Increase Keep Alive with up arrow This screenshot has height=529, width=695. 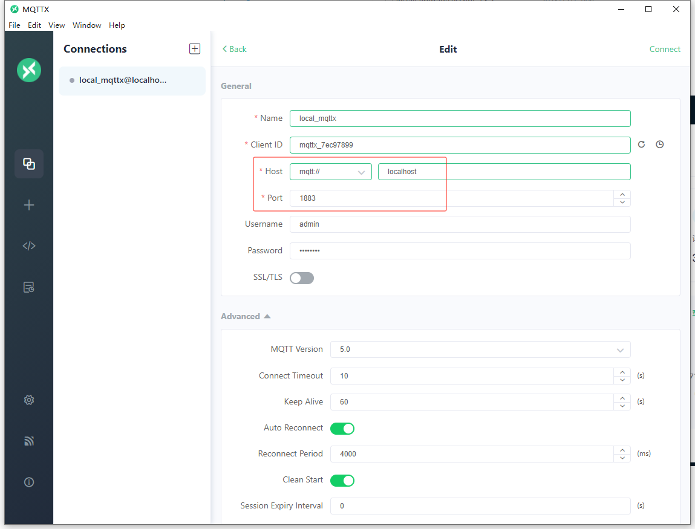coord(622,398)
